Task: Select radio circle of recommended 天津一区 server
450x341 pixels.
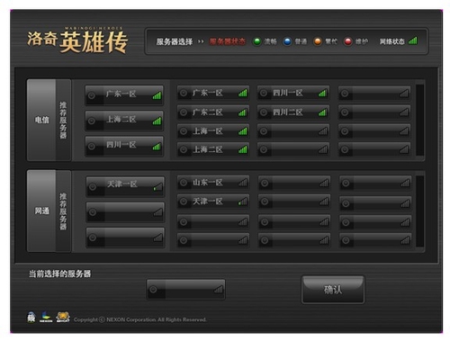Action: click(93, 187)
